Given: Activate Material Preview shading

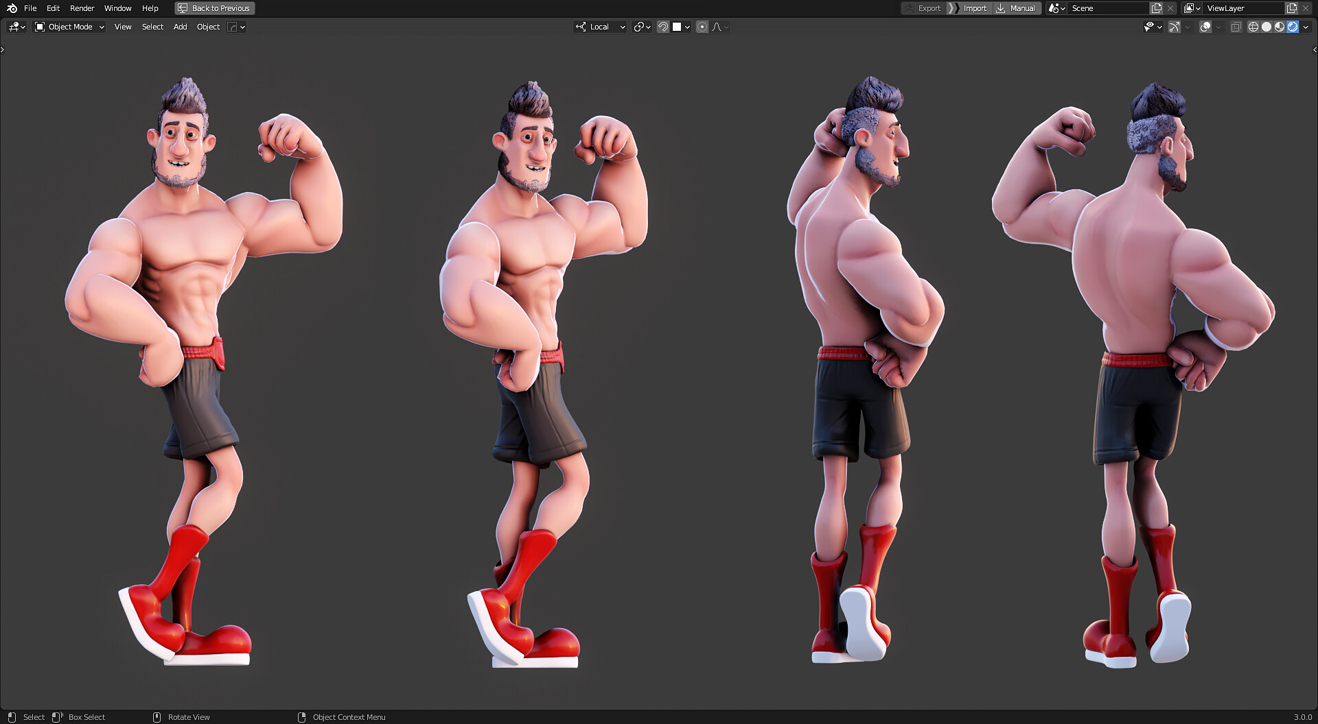Looking at the screenshot, I should [x=1278, y=27].
